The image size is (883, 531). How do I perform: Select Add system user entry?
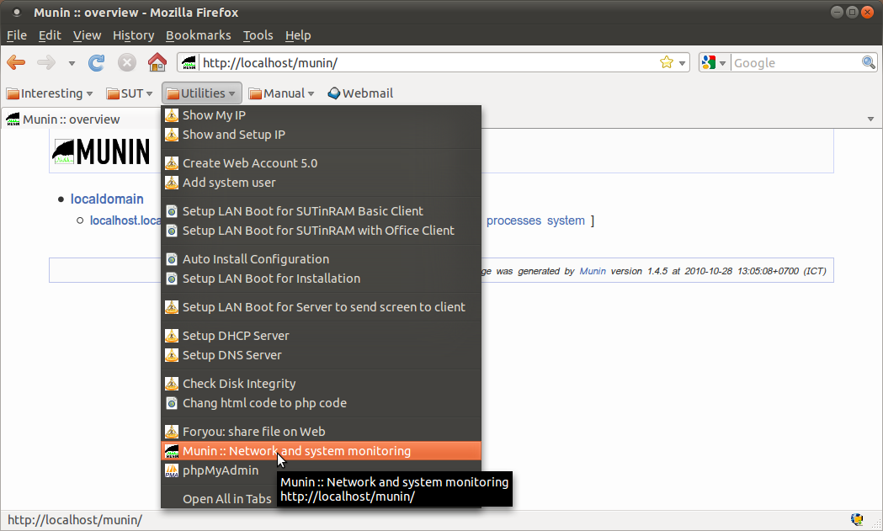[321, 183]
